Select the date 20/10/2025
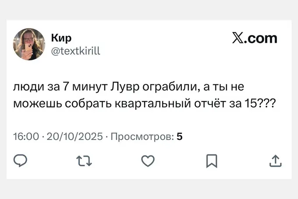Image resolution: width=298 pixels, height=199 pixels. [74, 137]
